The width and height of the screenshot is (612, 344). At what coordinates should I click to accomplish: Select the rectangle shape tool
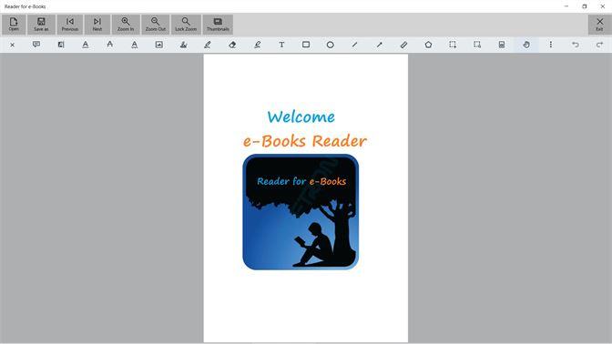point(306,45)
